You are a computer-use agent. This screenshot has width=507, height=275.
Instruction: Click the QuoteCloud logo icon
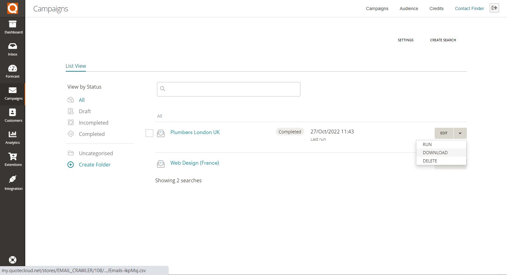[x=13, y=8]
